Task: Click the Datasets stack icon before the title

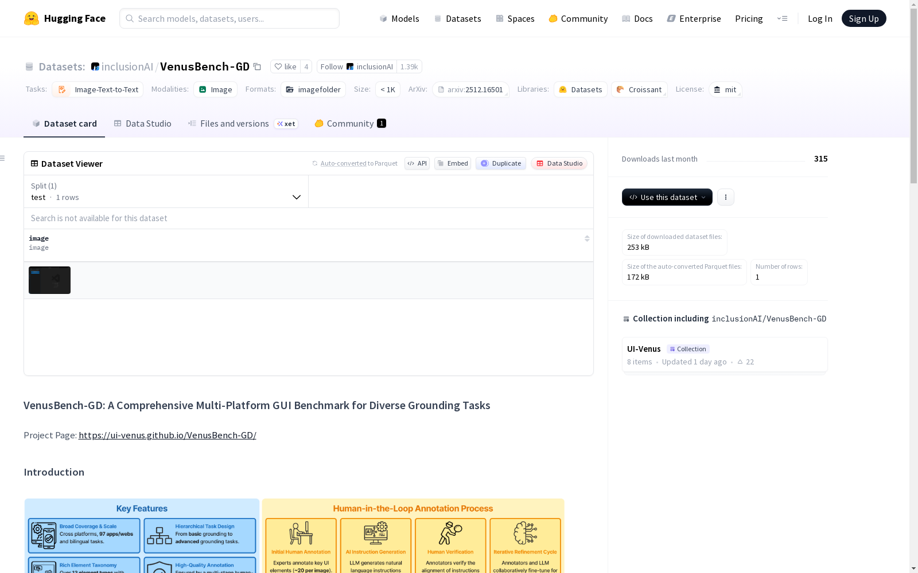Action: (29, 66)
